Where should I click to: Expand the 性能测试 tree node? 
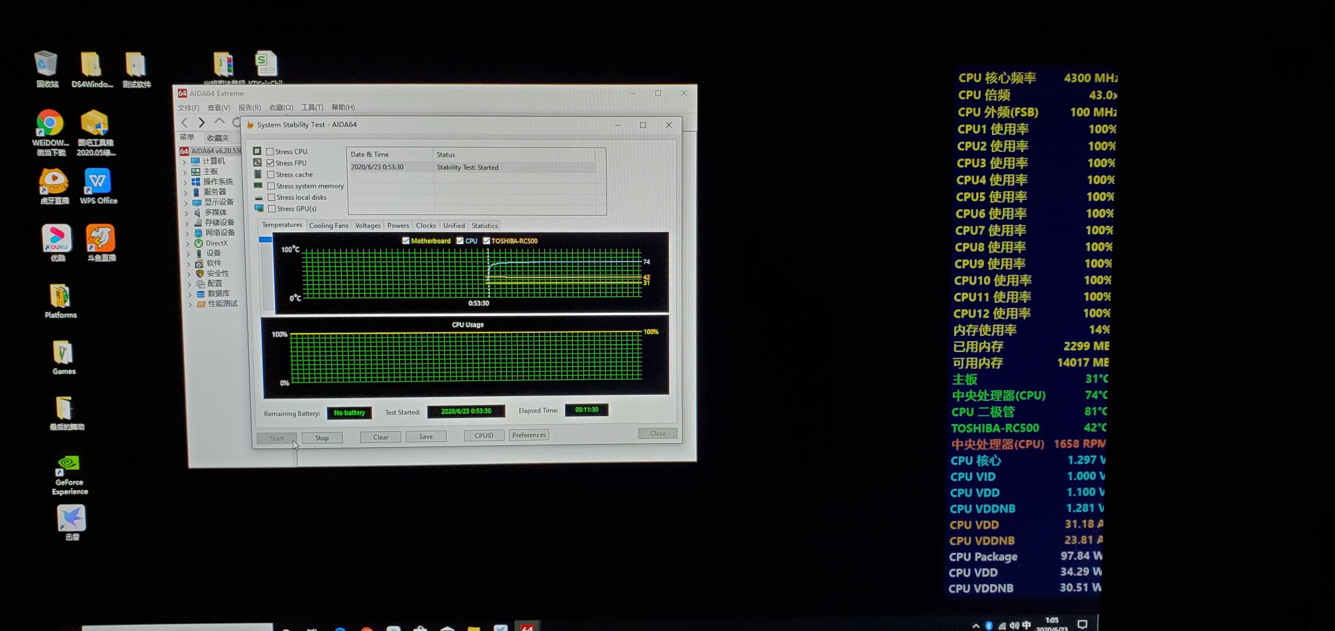click(190, 304)
